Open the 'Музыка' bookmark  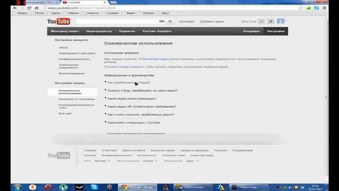pyautogui.click(x=146, y=13)
